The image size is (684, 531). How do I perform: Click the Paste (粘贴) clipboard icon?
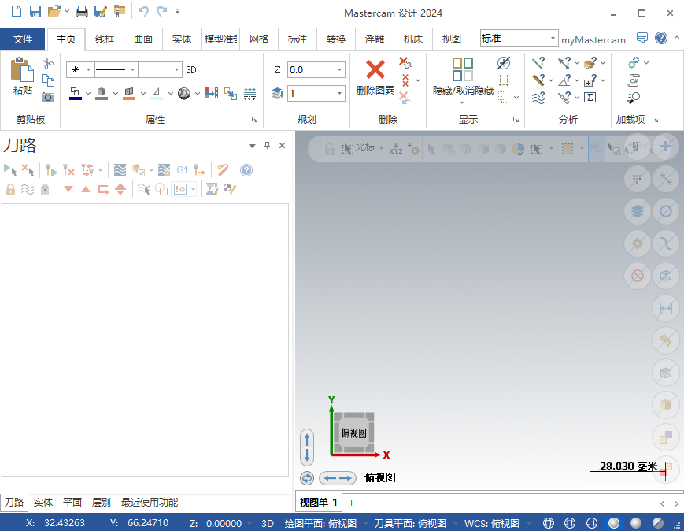click(x=22, y=76)
